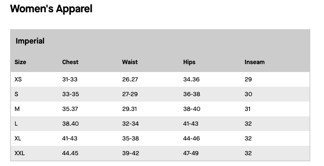Viewport: 324px width, 166px height.
Task: Select the Waist column header
Action: click(x=130, y=62)
